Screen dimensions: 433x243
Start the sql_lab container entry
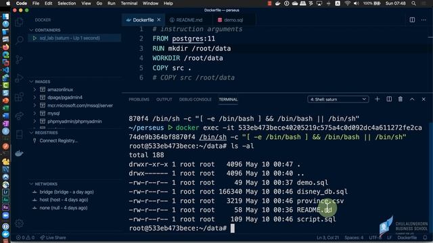coord(74,38)
